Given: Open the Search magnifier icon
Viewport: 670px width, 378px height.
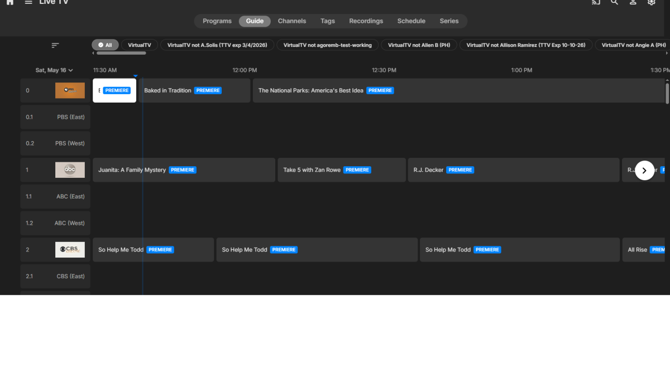Looking at the screenshot, I should (614, 2).
